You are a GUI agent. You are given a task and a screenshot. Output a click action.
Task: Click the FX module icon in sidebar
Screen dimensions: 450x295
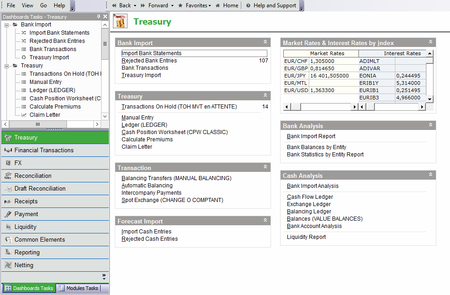coord(8,163)
